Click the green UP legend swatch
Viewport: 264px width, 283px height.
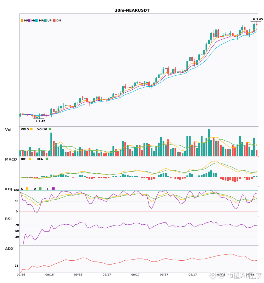tap(45, 21)
